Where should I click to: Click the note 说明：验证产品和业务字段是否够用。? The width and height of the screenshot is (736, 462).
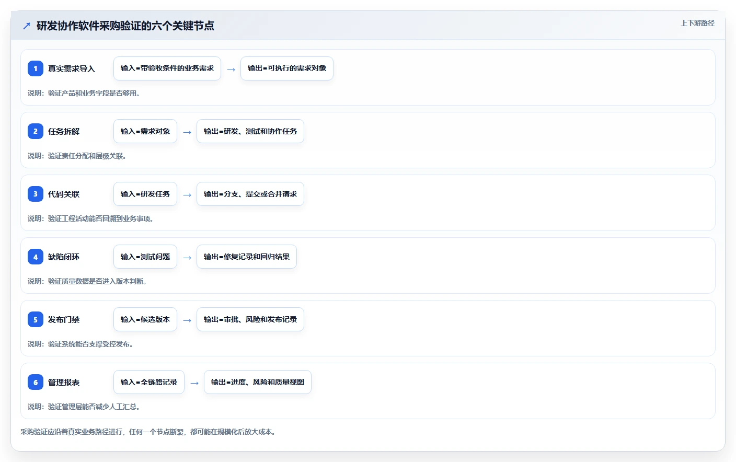tap(84, 93)
